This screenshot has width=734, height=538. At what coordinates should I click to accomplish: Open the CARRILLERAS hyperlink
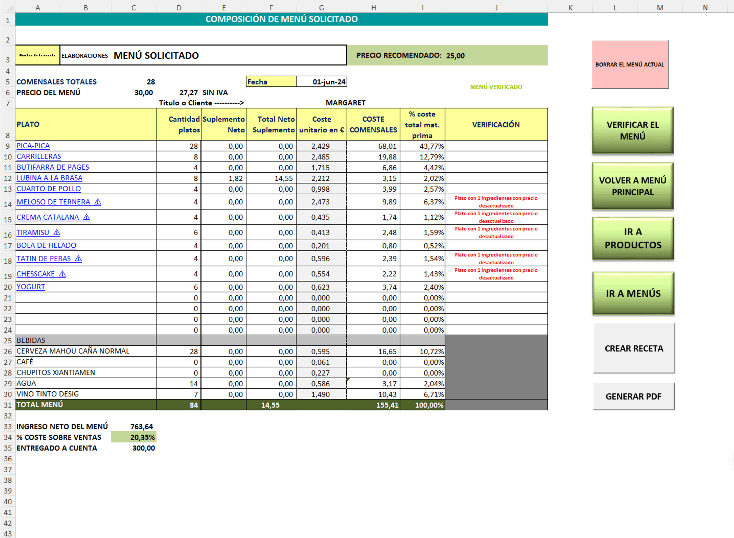(x=39, y=157)
